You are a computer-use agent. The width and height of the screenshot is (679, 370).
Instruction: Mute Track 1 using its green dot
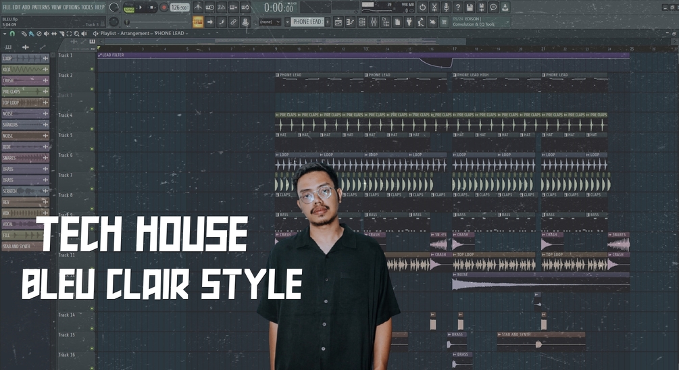click(92, 69)
